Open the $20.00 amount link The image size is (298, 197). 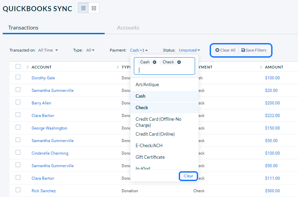(271, 91)
